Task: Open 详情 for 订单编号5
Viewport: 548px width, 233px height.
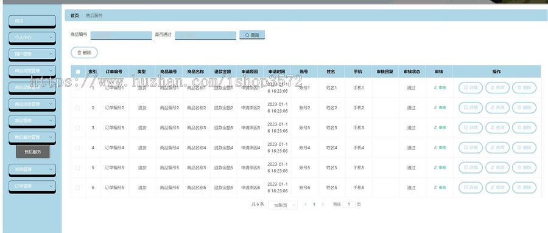Action: click(x=471, y=167)
